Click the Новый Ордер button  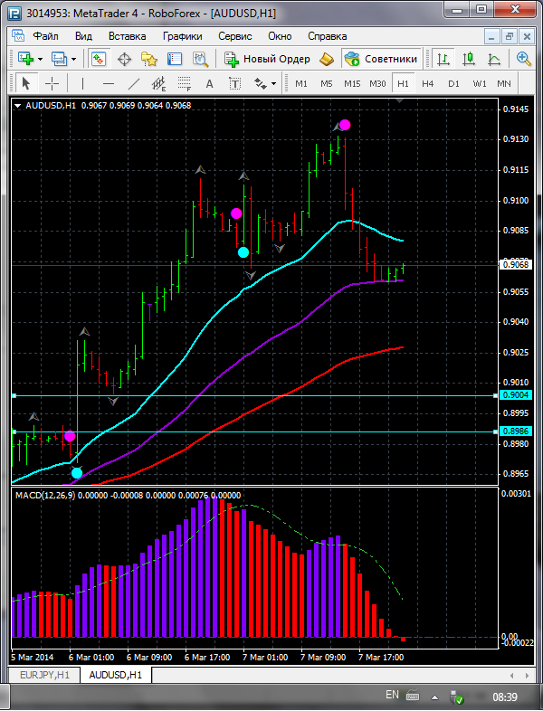[x=267, y=59]
